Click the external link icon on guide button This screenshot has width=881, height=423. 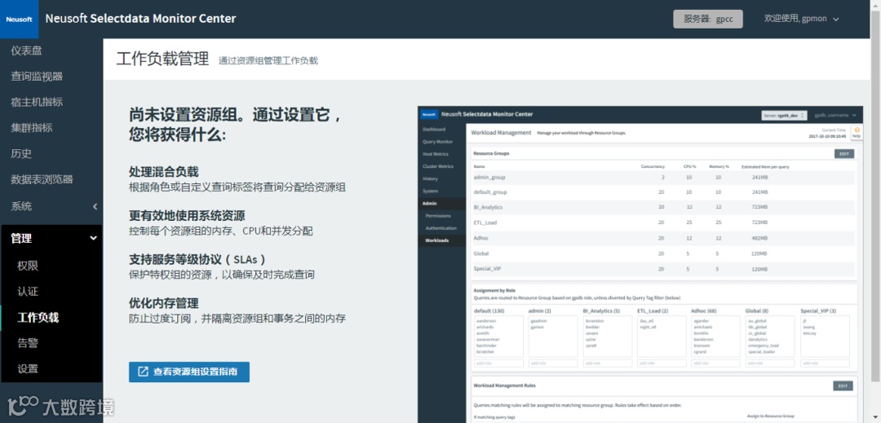tap(144, 372)
